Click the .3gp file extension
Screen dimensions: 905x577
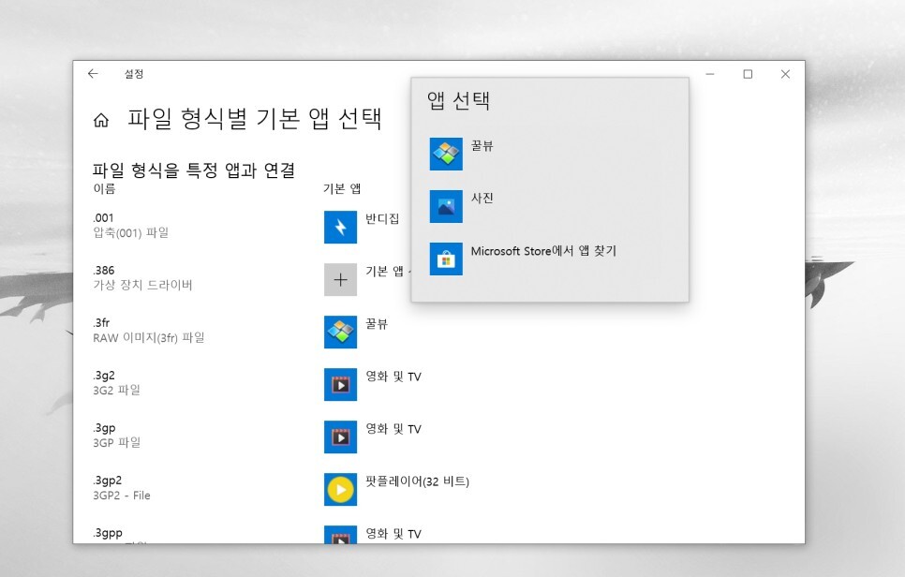point(105,428)
